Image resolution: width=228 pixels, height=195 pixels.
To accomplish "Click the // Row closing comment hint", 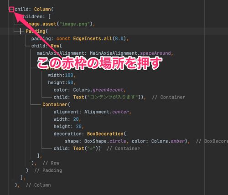I will click(x=51, y=163).
